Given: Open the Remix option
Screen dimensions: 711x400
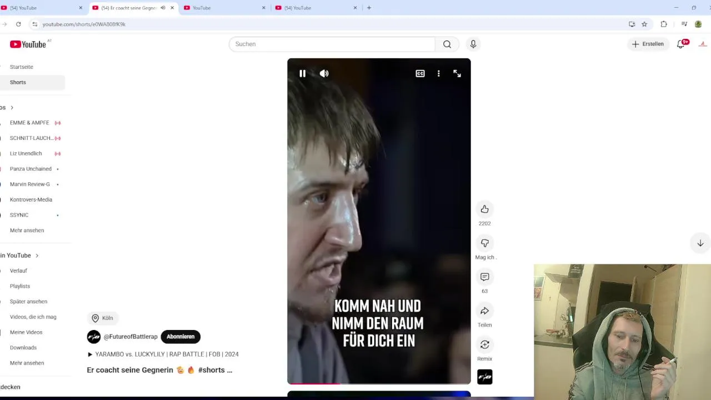Looking at the screenshot, I should pyautogui.click(x=485, y=344).
